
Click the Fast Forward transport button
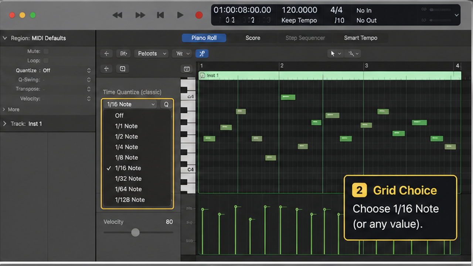click(x=140, y=15)
